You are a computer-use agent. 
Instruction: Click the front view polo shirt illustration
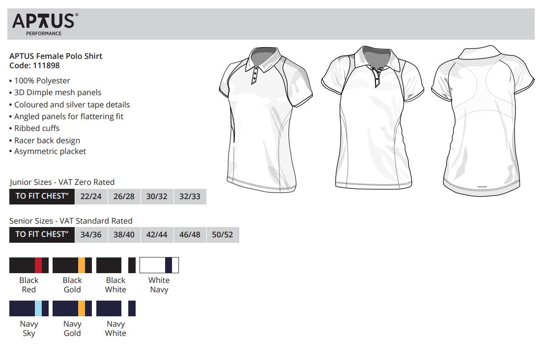point(373,118)
